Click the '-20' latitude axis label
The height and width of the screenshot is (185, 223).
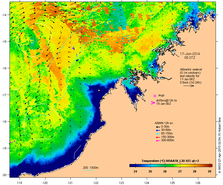[4, 175]
